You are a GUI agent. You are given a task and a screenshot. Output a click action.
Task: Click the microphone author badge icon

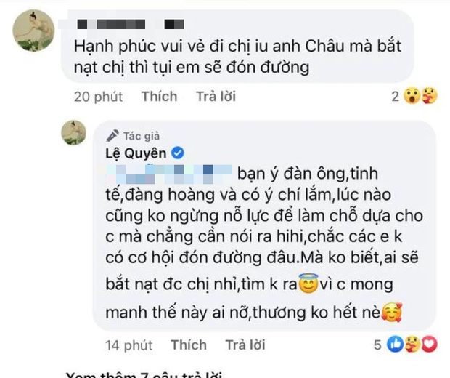[x=112, y=136]
